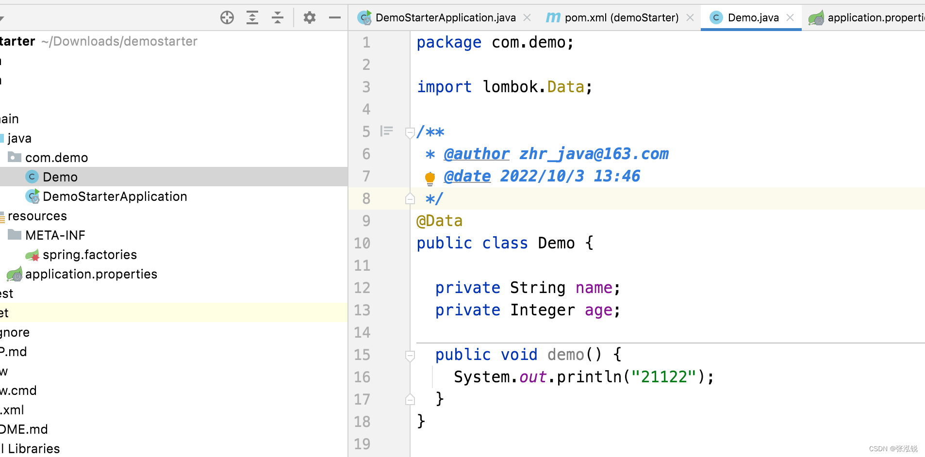This screenshot has height=457, width=925.
Task: Click the lombok Data import
Action: pos(566,87)
